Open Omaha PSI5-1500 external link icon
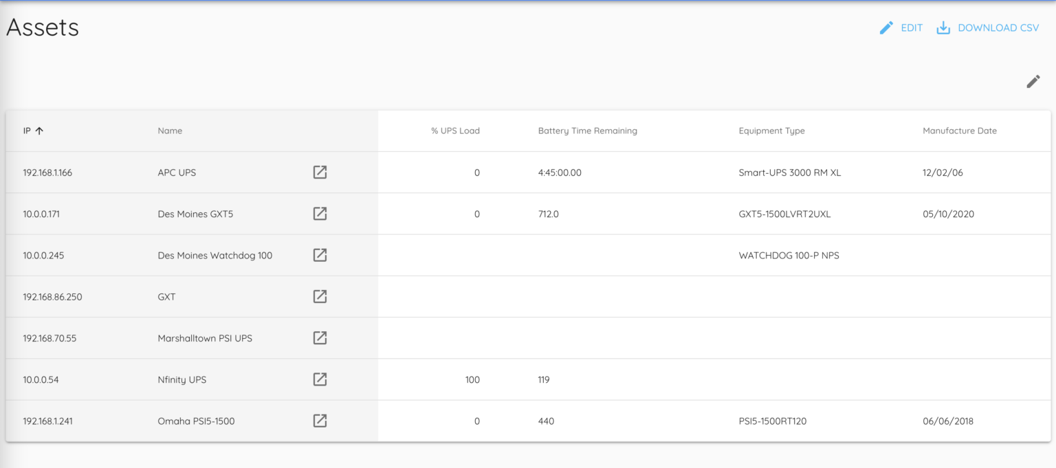The image size is (1056, 468). 320,421
